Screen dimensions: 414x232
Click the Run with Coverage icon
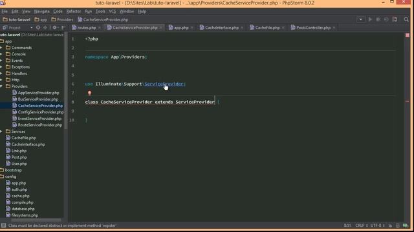[386, 19]
